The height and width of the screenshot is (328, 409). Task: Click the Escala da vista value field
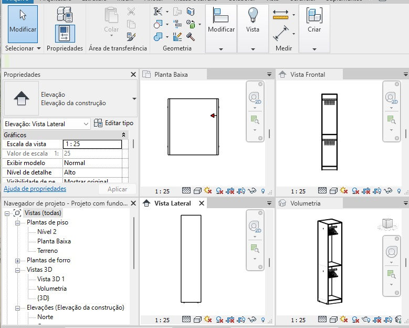92,144
